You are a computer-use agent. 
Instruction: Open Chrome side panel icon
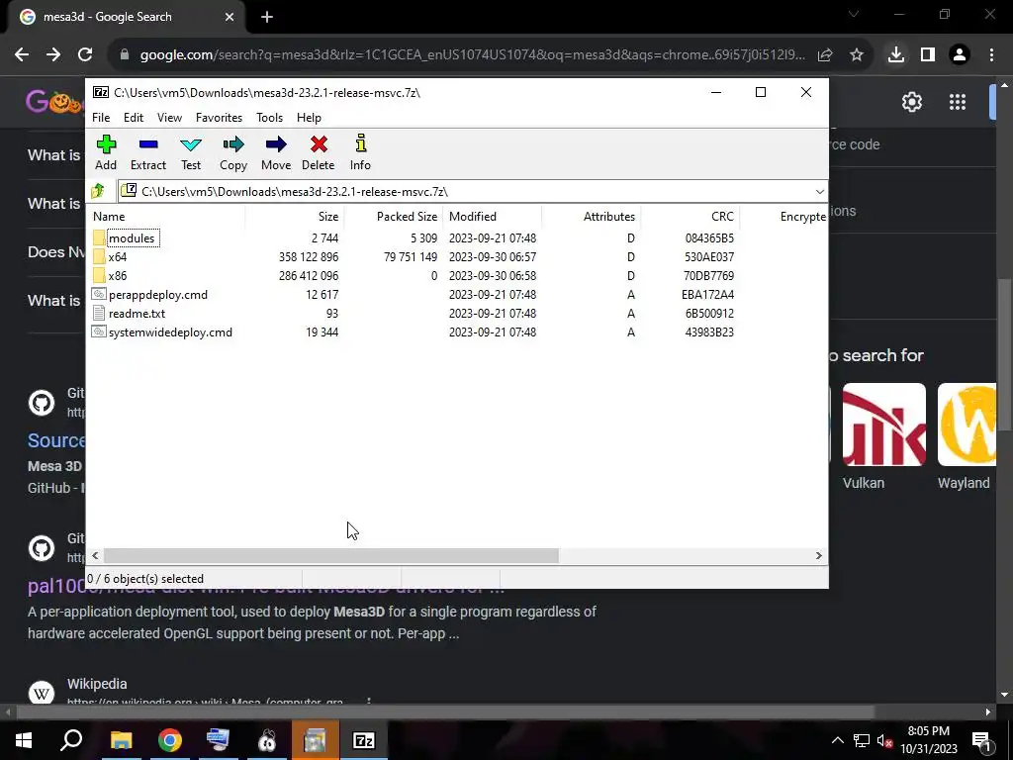click(x=928, y=54)
